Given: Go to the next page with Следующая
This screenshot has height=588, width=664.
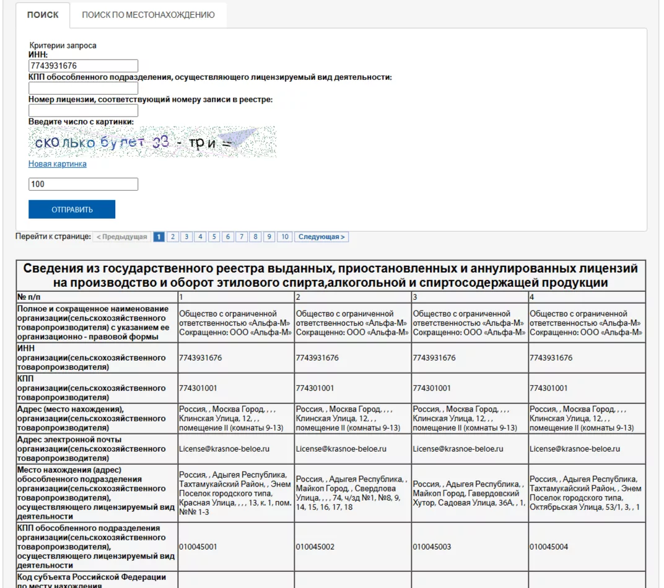Looking at the screenshot, I should pos(321,237).
